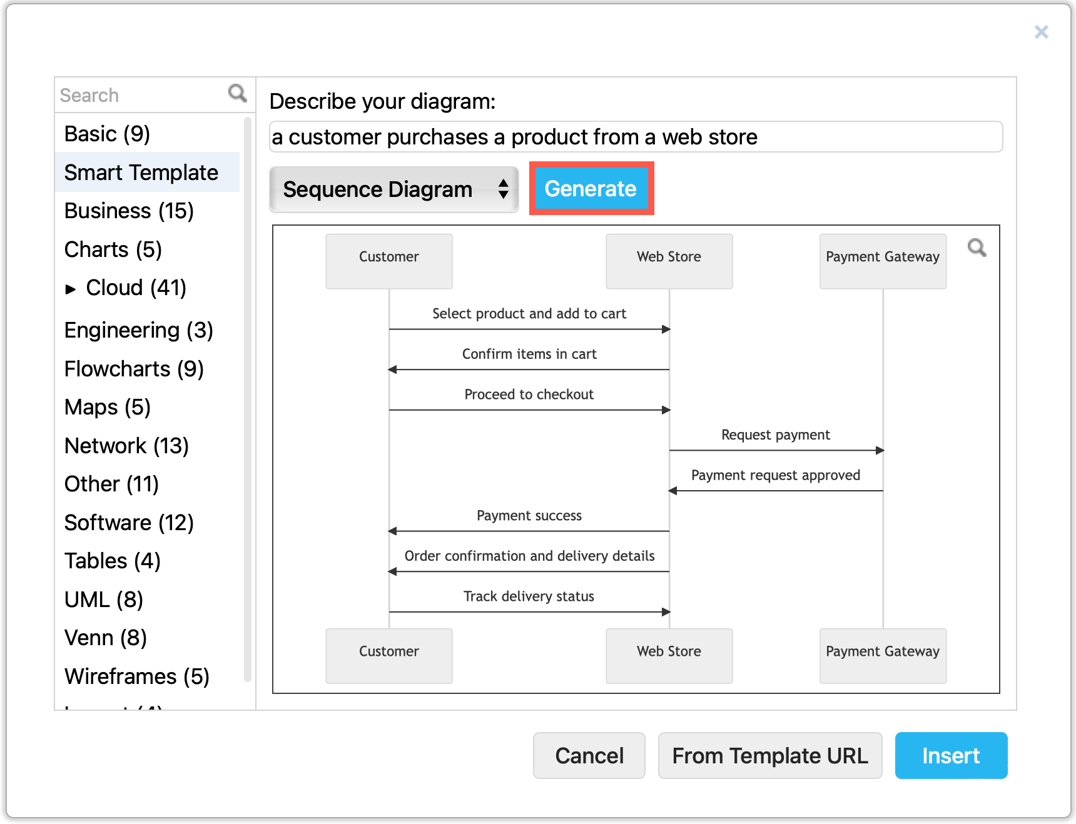Click the Generate button
This screenshot has width=1076, height=824.
[591, 188]
